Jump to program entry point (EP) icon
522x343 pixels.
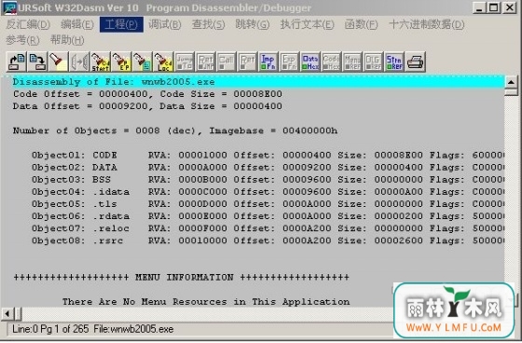[x=121, y=62]
